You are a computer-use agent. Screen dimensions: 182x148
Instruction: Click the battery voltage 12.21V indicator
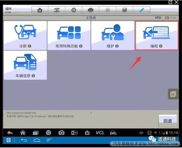point(171,18)
